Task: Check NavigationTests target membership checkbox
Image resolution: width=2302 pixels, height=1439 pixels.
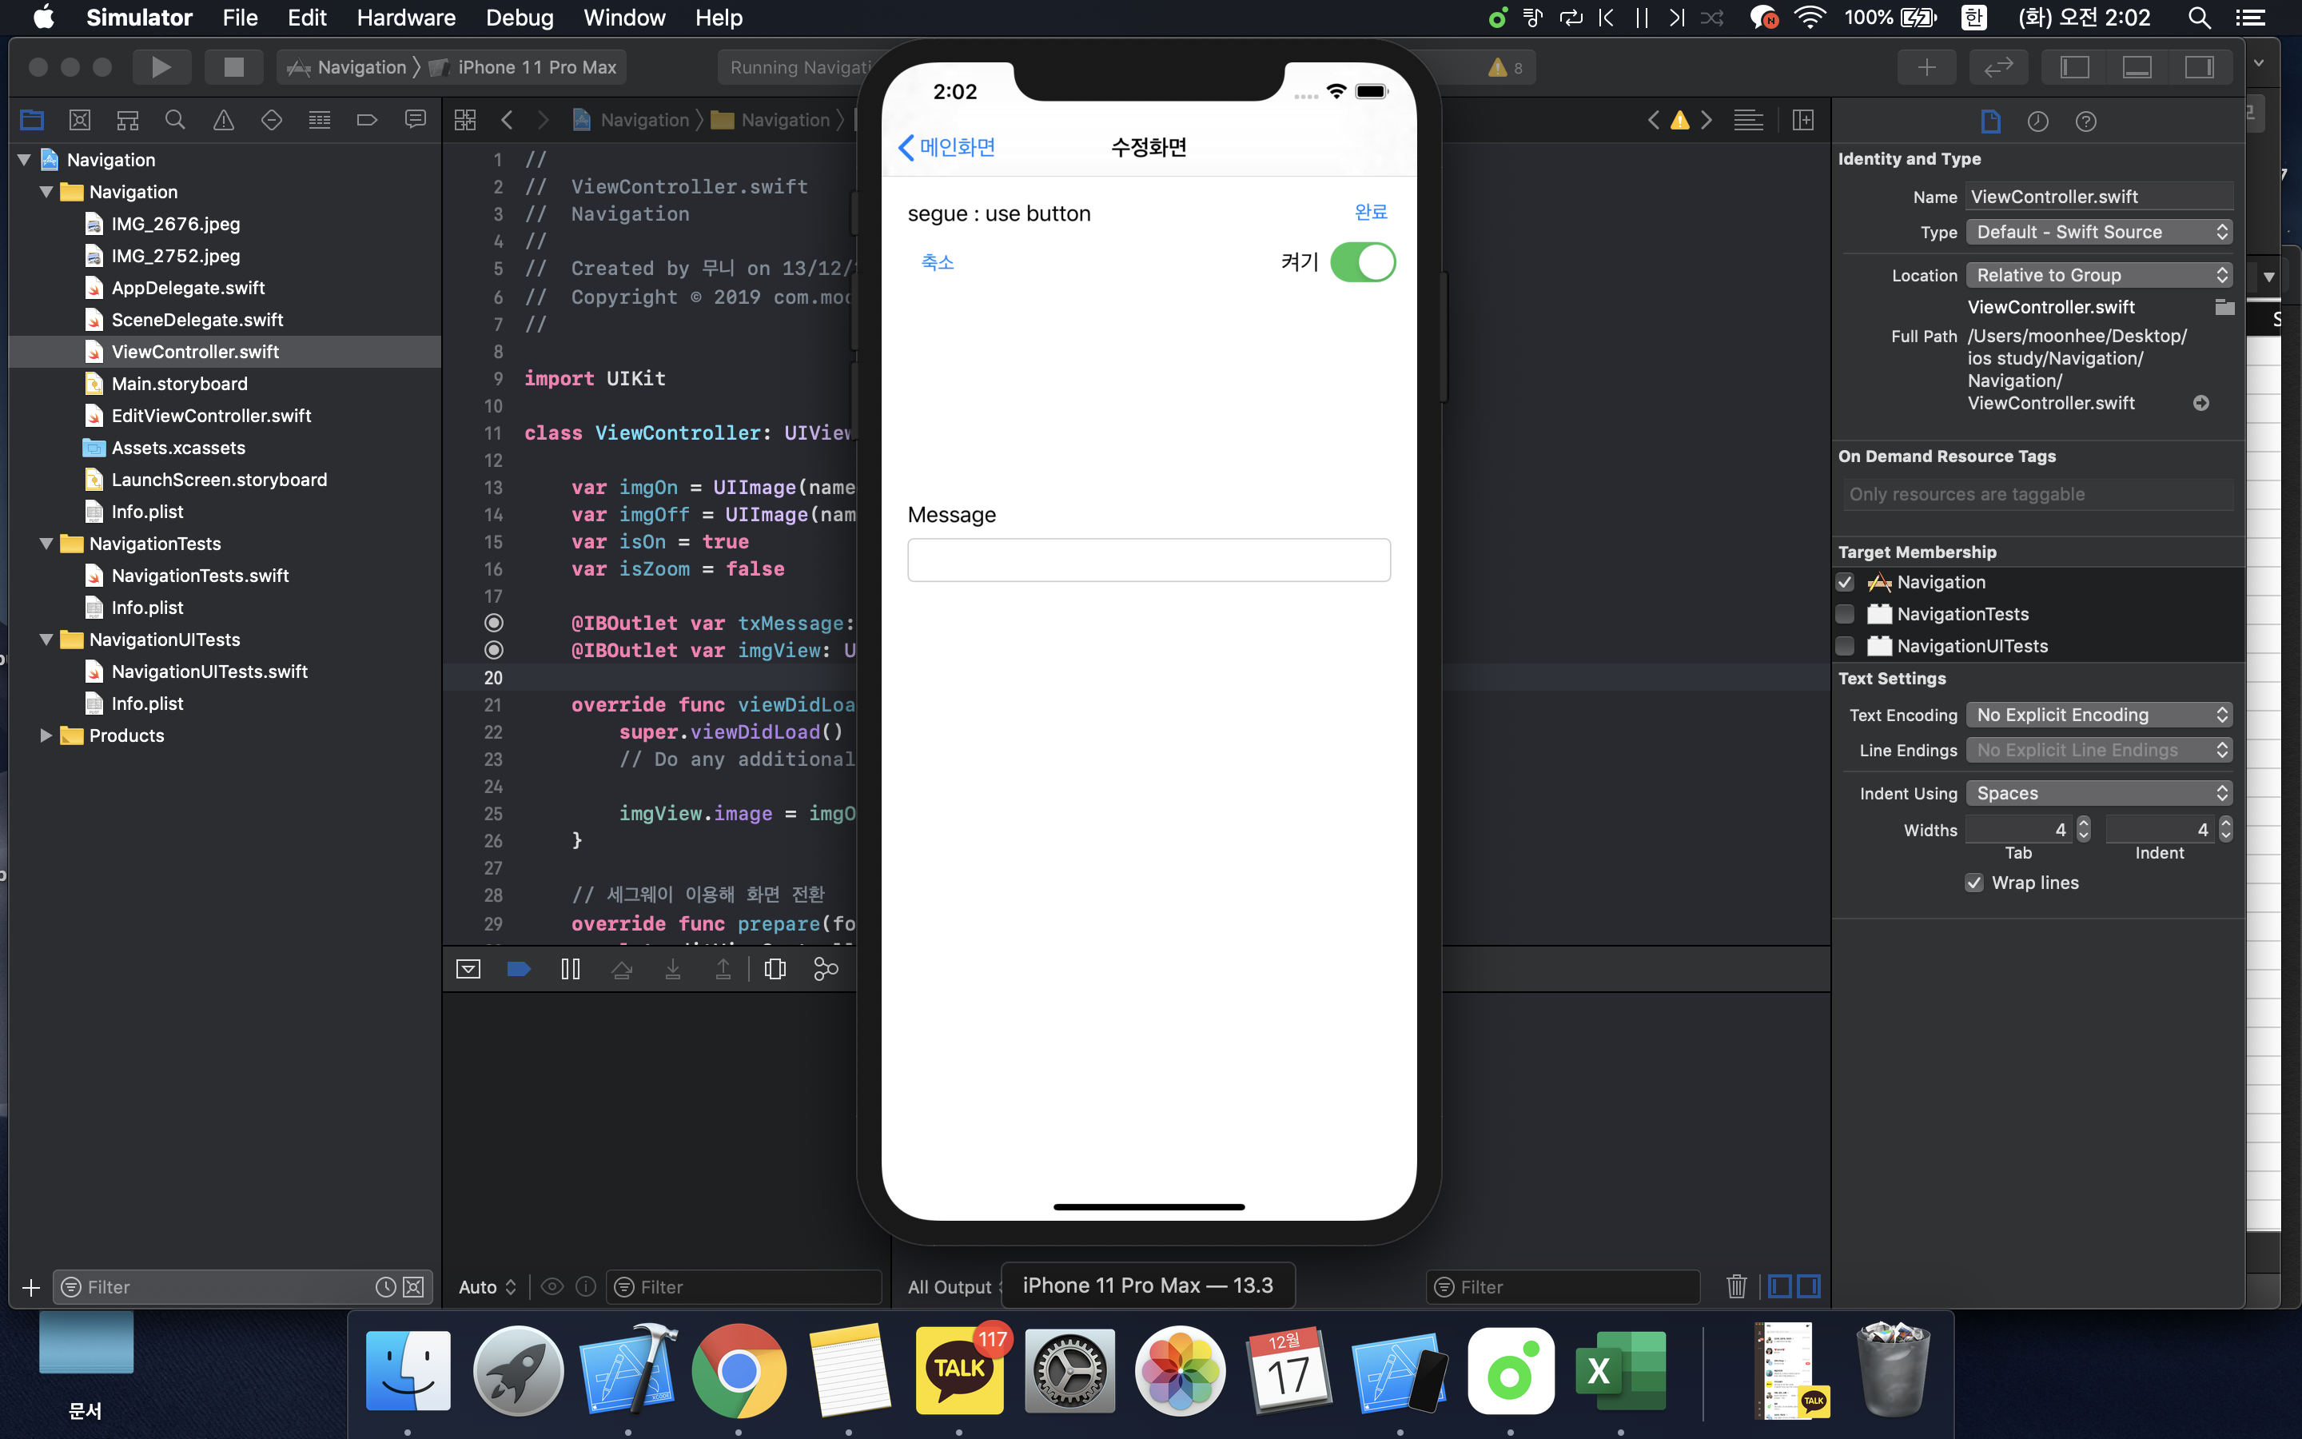Action: (1846, 614)
